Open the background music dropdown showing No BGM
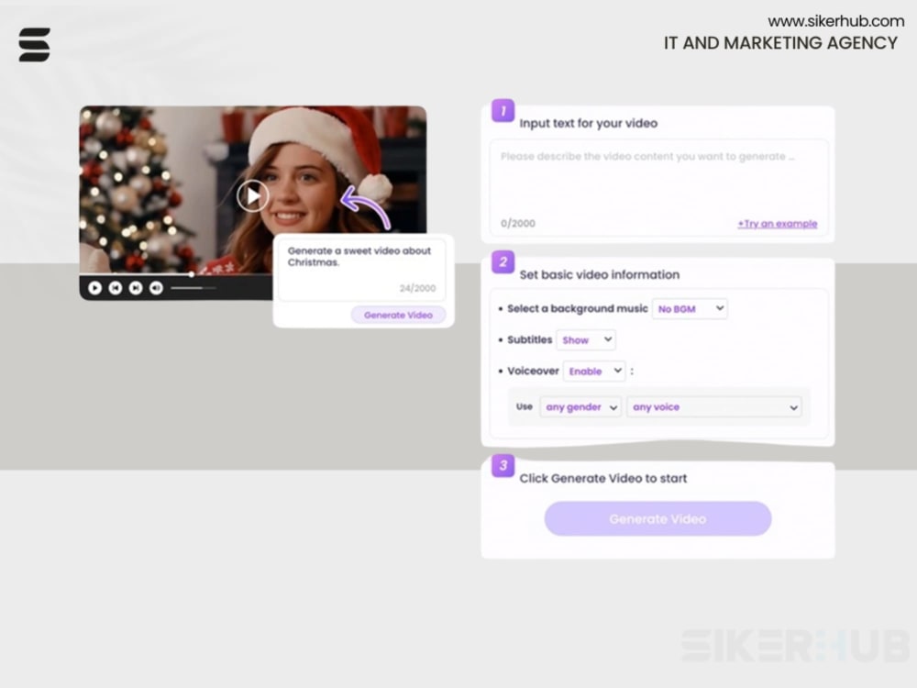917x688 pixels. click(x=691, y=308)
